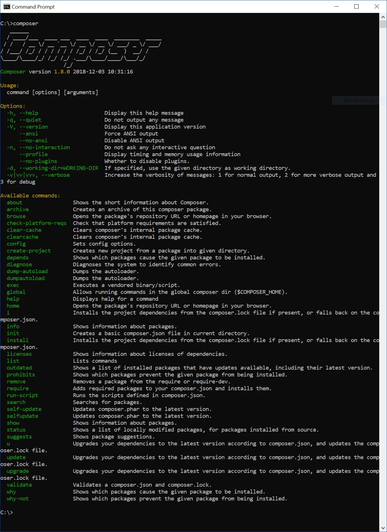Click the Command Prompt icon in title bar
Image resolution: width=387 pixels, height=532 pixels.
coord(6,6)
